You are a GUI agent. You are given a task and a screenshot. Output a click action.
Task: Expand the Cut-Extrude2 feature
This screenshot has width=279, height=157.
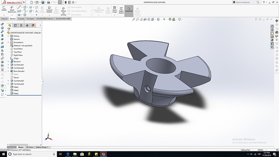coord(8,68)
